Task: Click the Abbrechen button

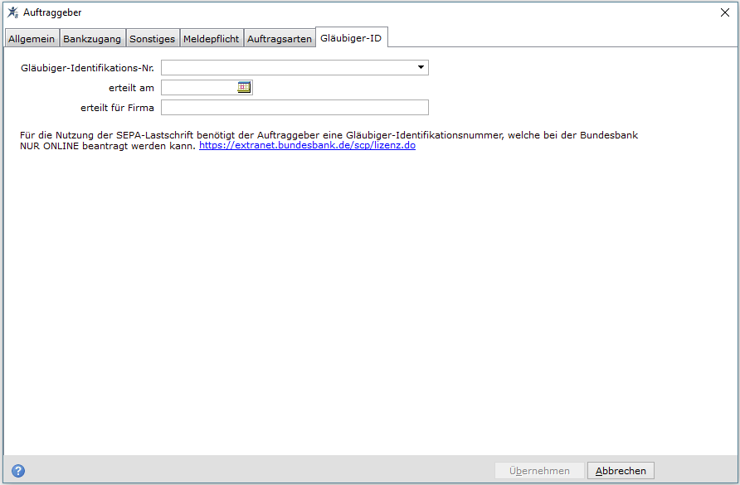Action: 621,471
